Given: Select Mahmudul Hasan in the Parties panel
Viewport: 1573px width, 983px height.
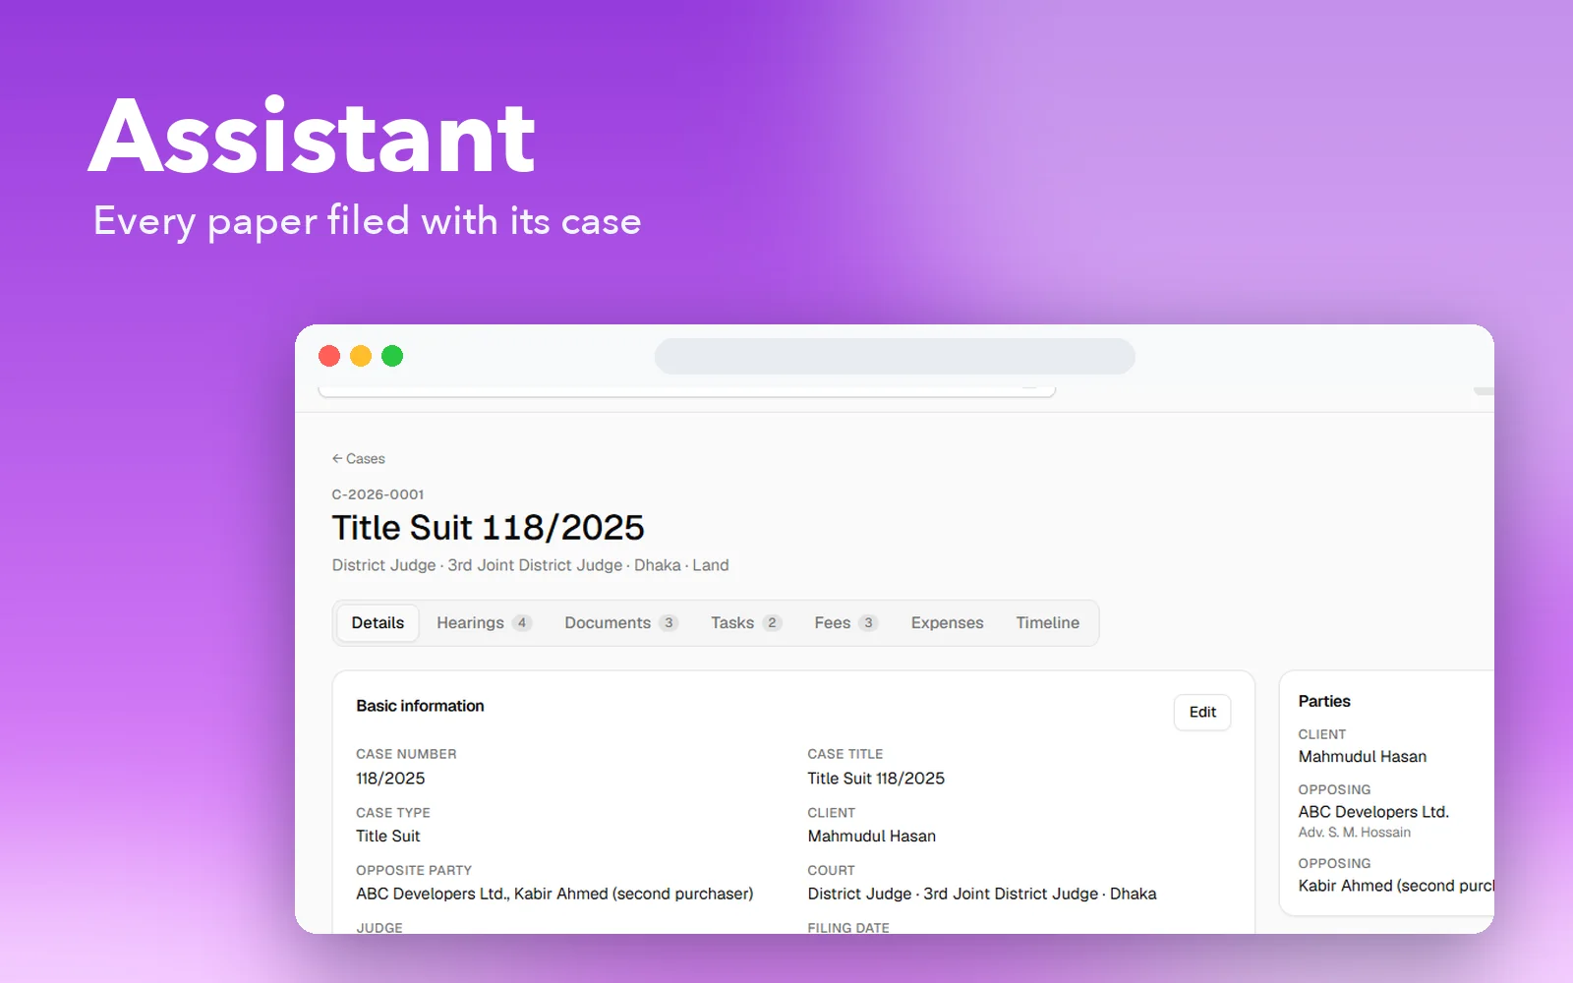Looking at the screenshot, I should click(x=1362, y=757).
